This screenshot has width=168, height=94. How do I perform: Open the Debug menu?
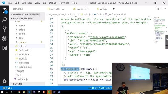click(x=52, y=3)
